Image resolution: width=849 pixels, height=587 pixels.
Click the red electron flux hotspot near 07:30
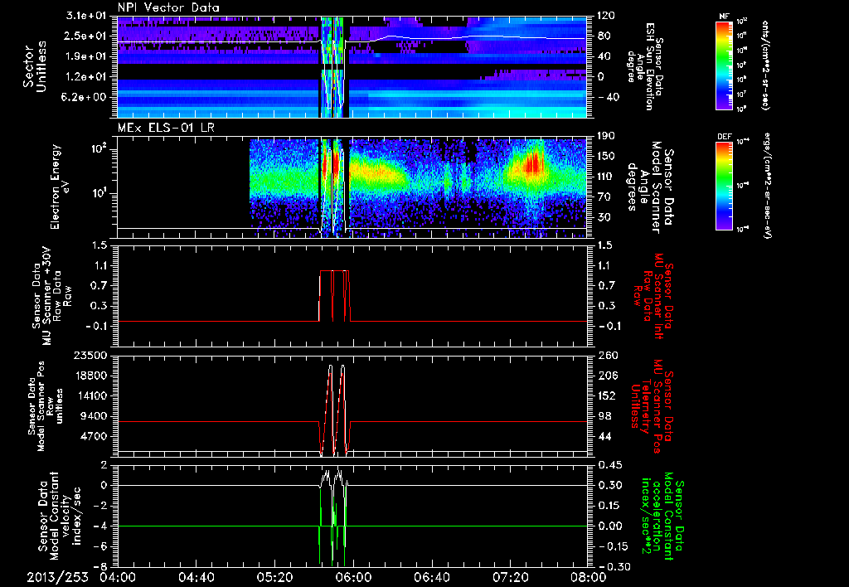point(533,163)
